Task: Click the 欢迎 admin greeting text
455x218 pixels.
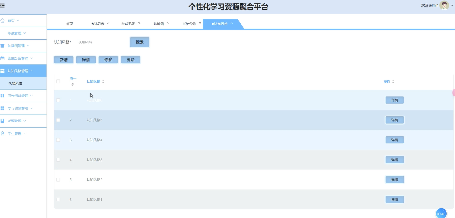Action: click(430, 5)
